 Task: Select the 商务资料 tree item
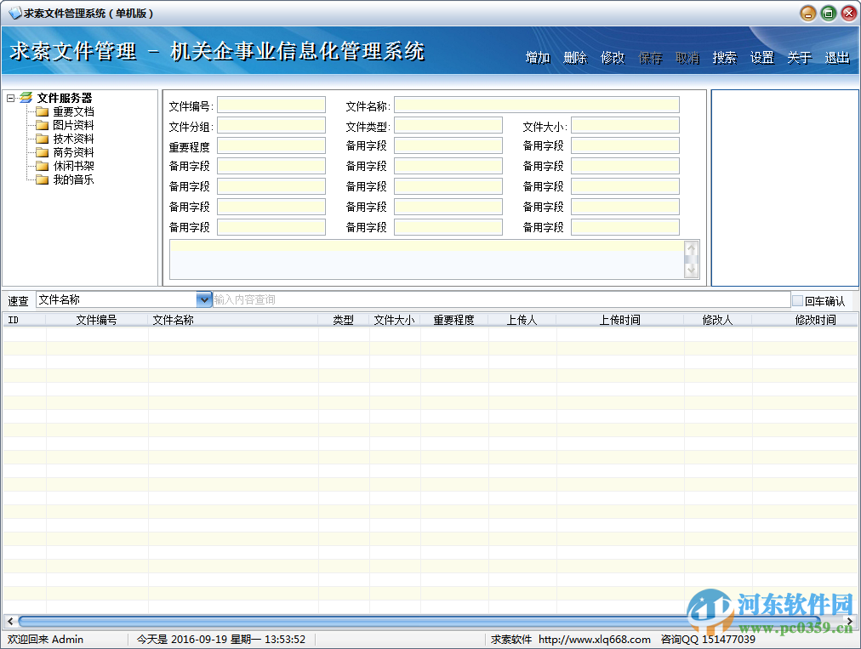click(71, 152)
